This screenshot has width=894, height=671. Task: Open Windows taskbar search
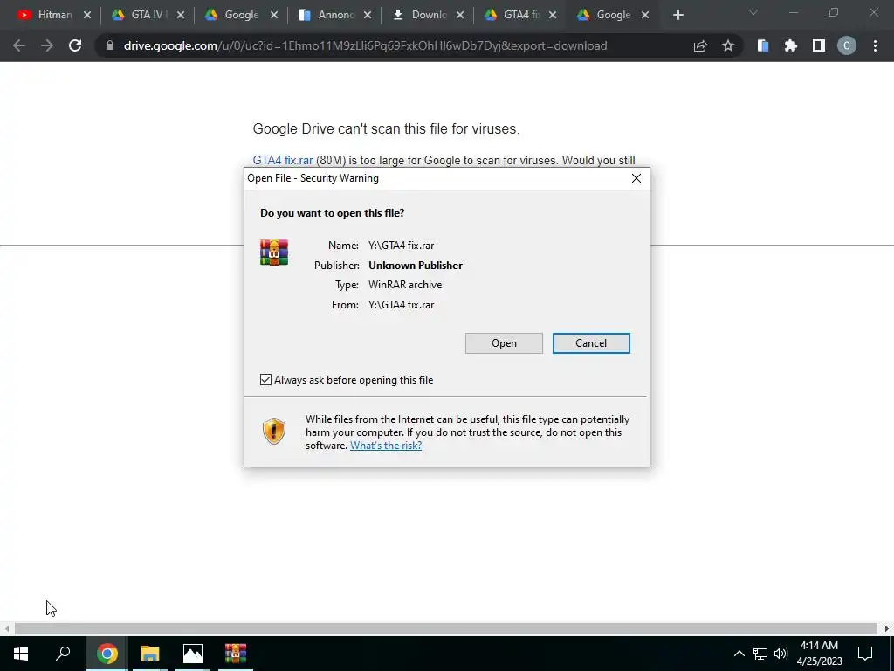(x=63, y=654)
